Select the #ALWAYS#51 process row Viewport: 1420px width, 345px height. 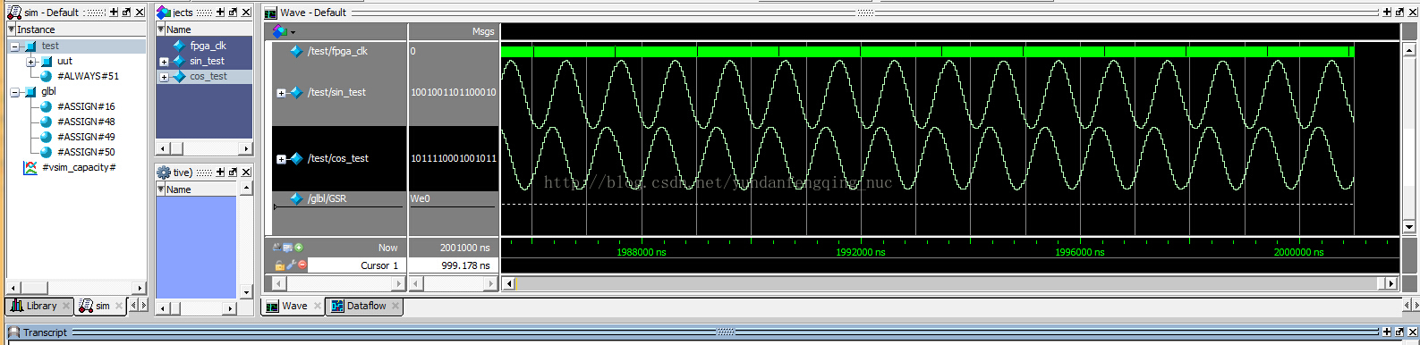point(88,77)
